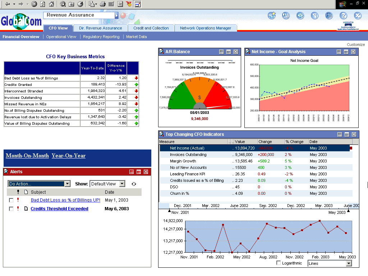
Task: Open the Do Action dropdown
Action: tap(39, 184)
